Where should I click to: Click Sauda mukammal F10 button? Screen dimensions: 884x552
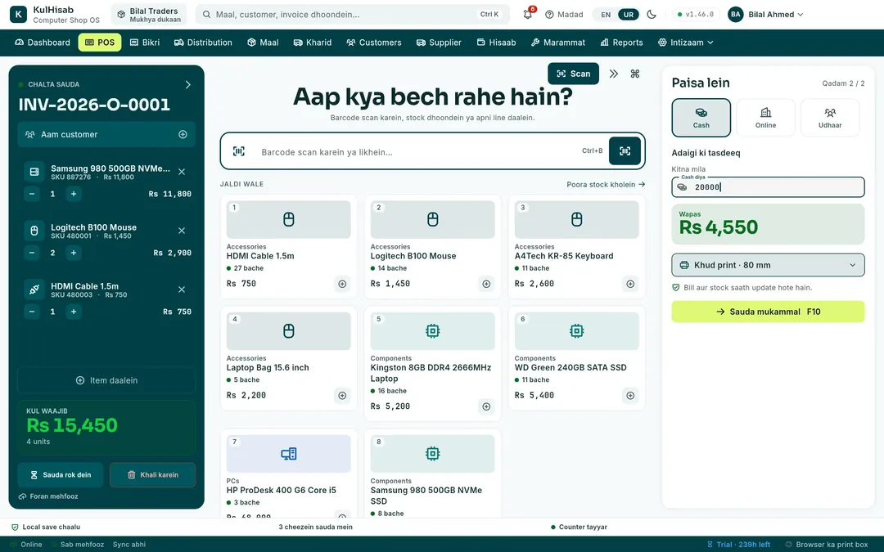[768, 312]
